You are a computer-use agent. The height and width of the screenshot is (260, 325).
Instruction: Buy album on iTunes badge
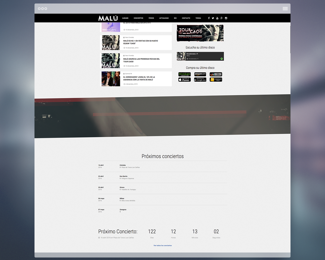coord(184,80)
